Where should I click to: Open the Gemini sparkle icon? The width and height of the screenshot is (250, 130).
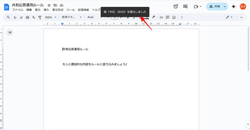pos(234,6)
